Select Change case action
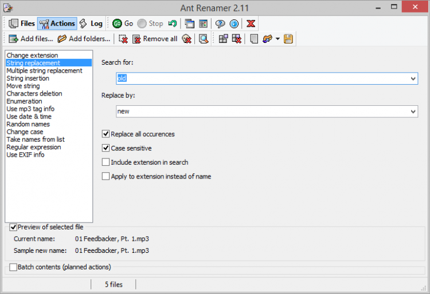The width and height of the screenshot is (430, 294). coord(49,132)
